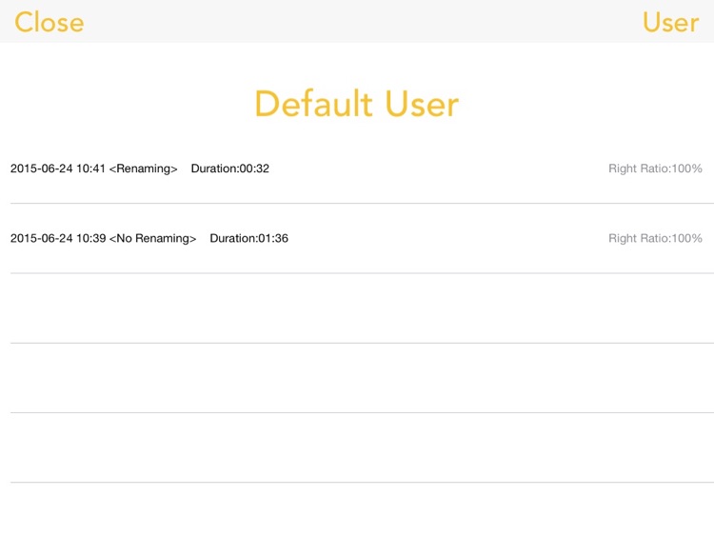Click the third empty row under the records
The width and height of the screenshot is (714, 536).
point(357,447)
